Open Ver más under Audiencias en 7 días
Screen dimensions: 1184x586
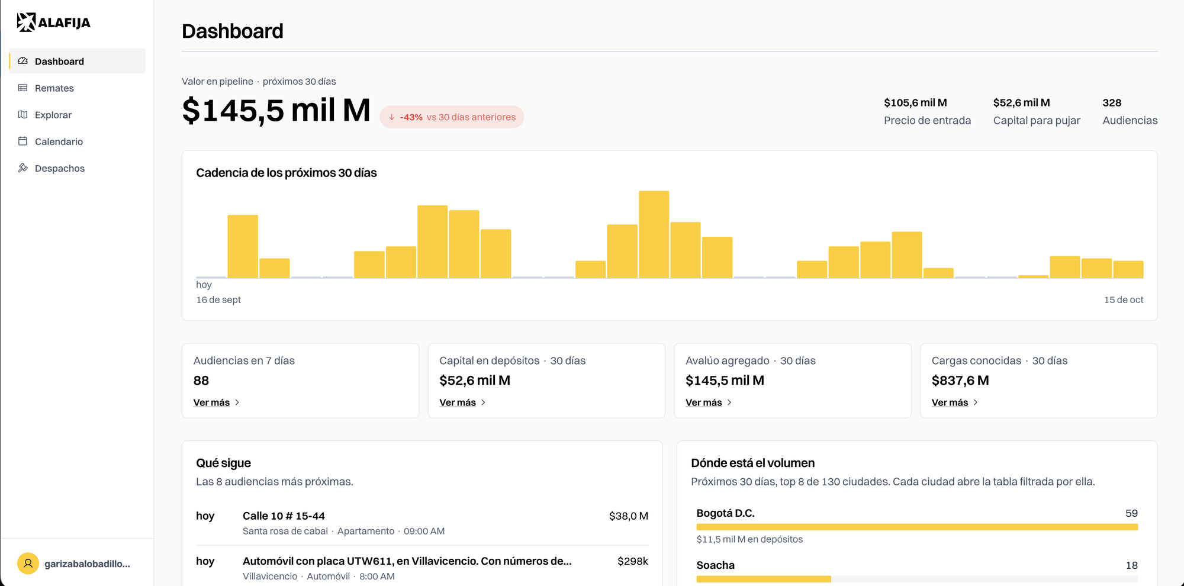pyautogui.click(x=211, y=403)
